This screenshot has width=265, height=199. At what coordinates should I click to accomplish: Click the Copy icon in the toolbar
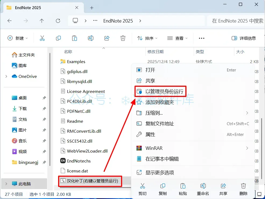click(58, 38)
